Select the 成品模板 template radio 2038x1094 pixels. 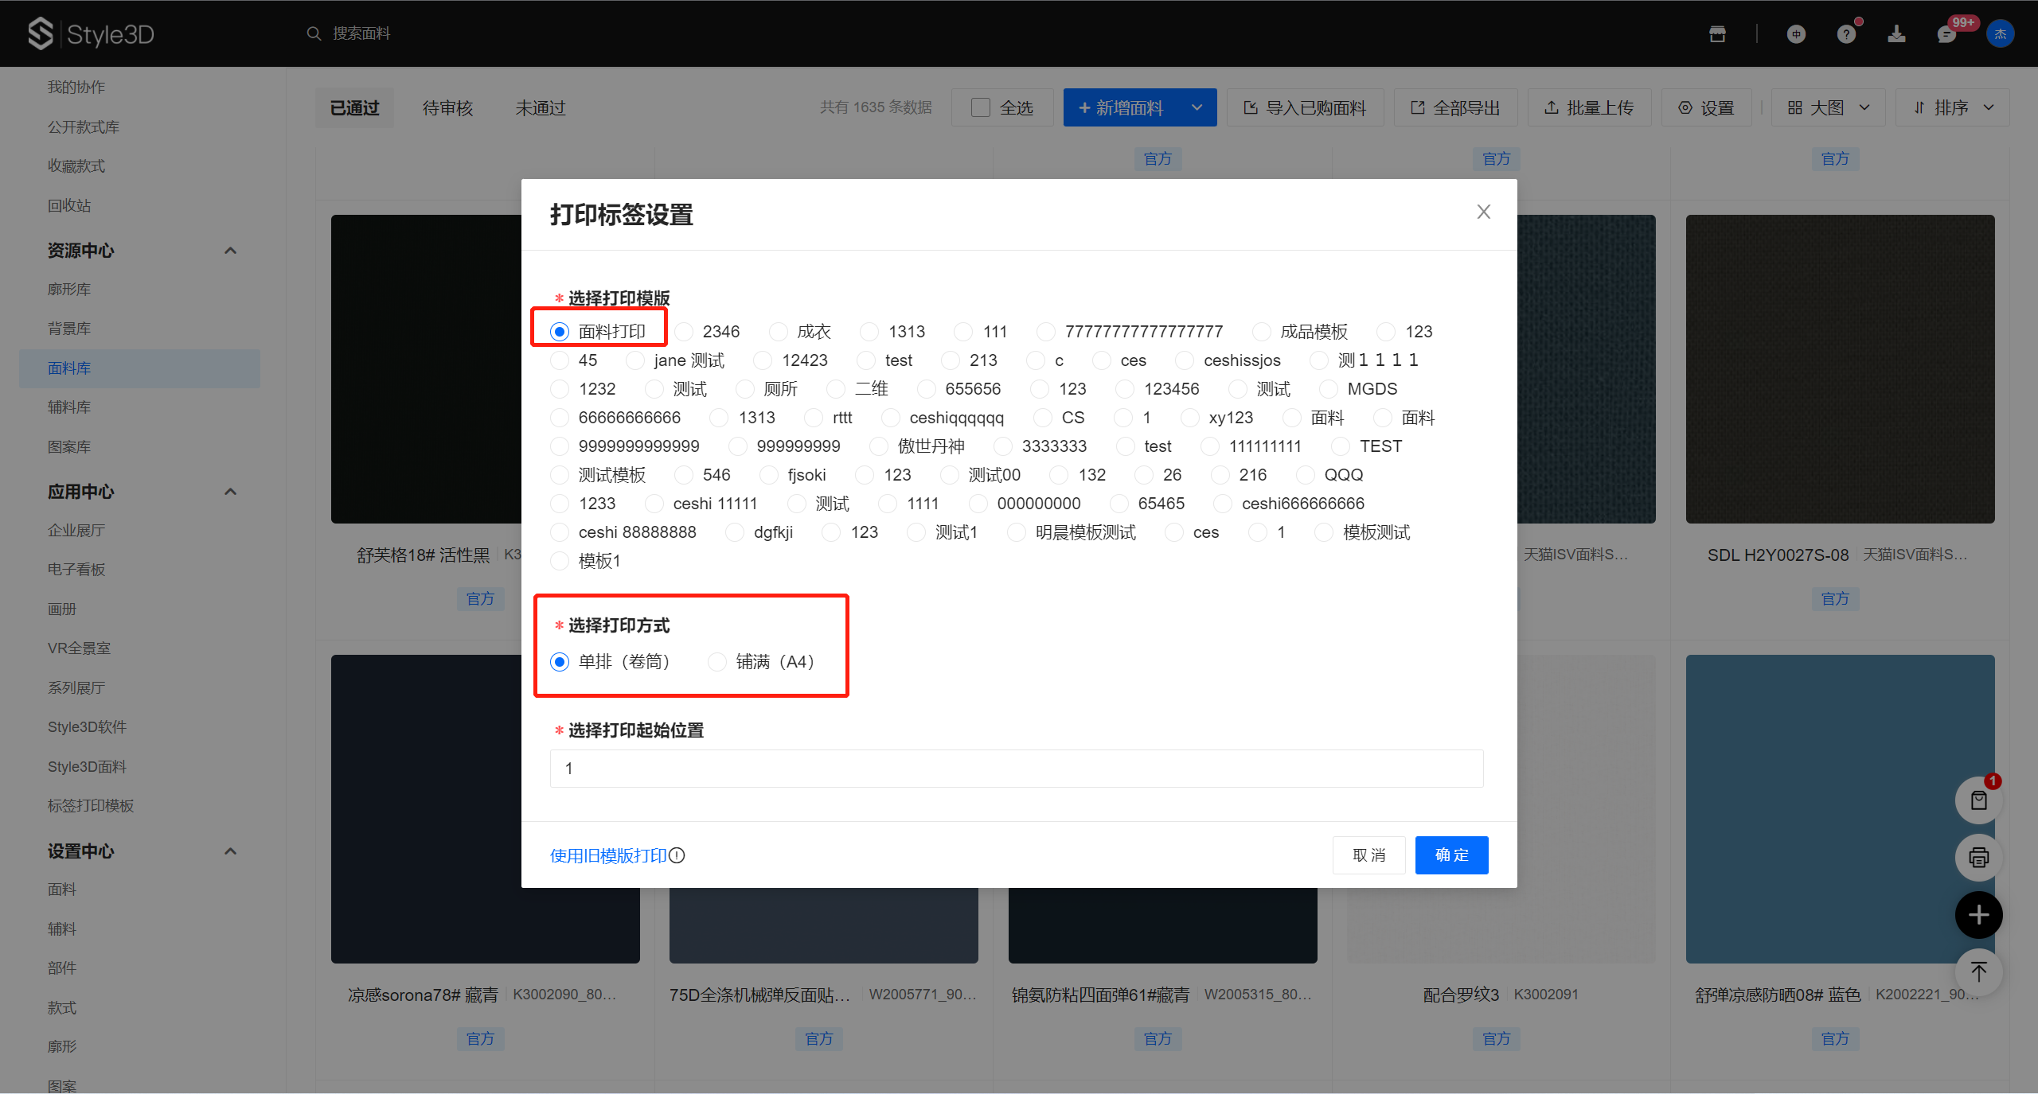coord(1261,332)
